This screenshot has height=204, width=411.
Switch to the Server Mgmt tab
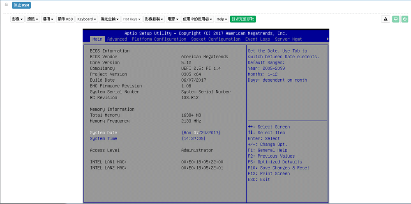289,39
